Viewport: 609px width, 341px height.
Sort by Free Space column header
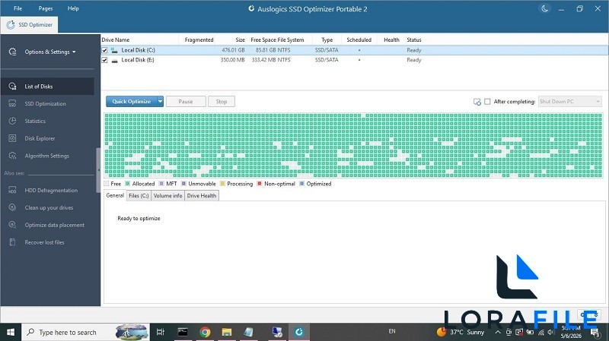point(263,39)
